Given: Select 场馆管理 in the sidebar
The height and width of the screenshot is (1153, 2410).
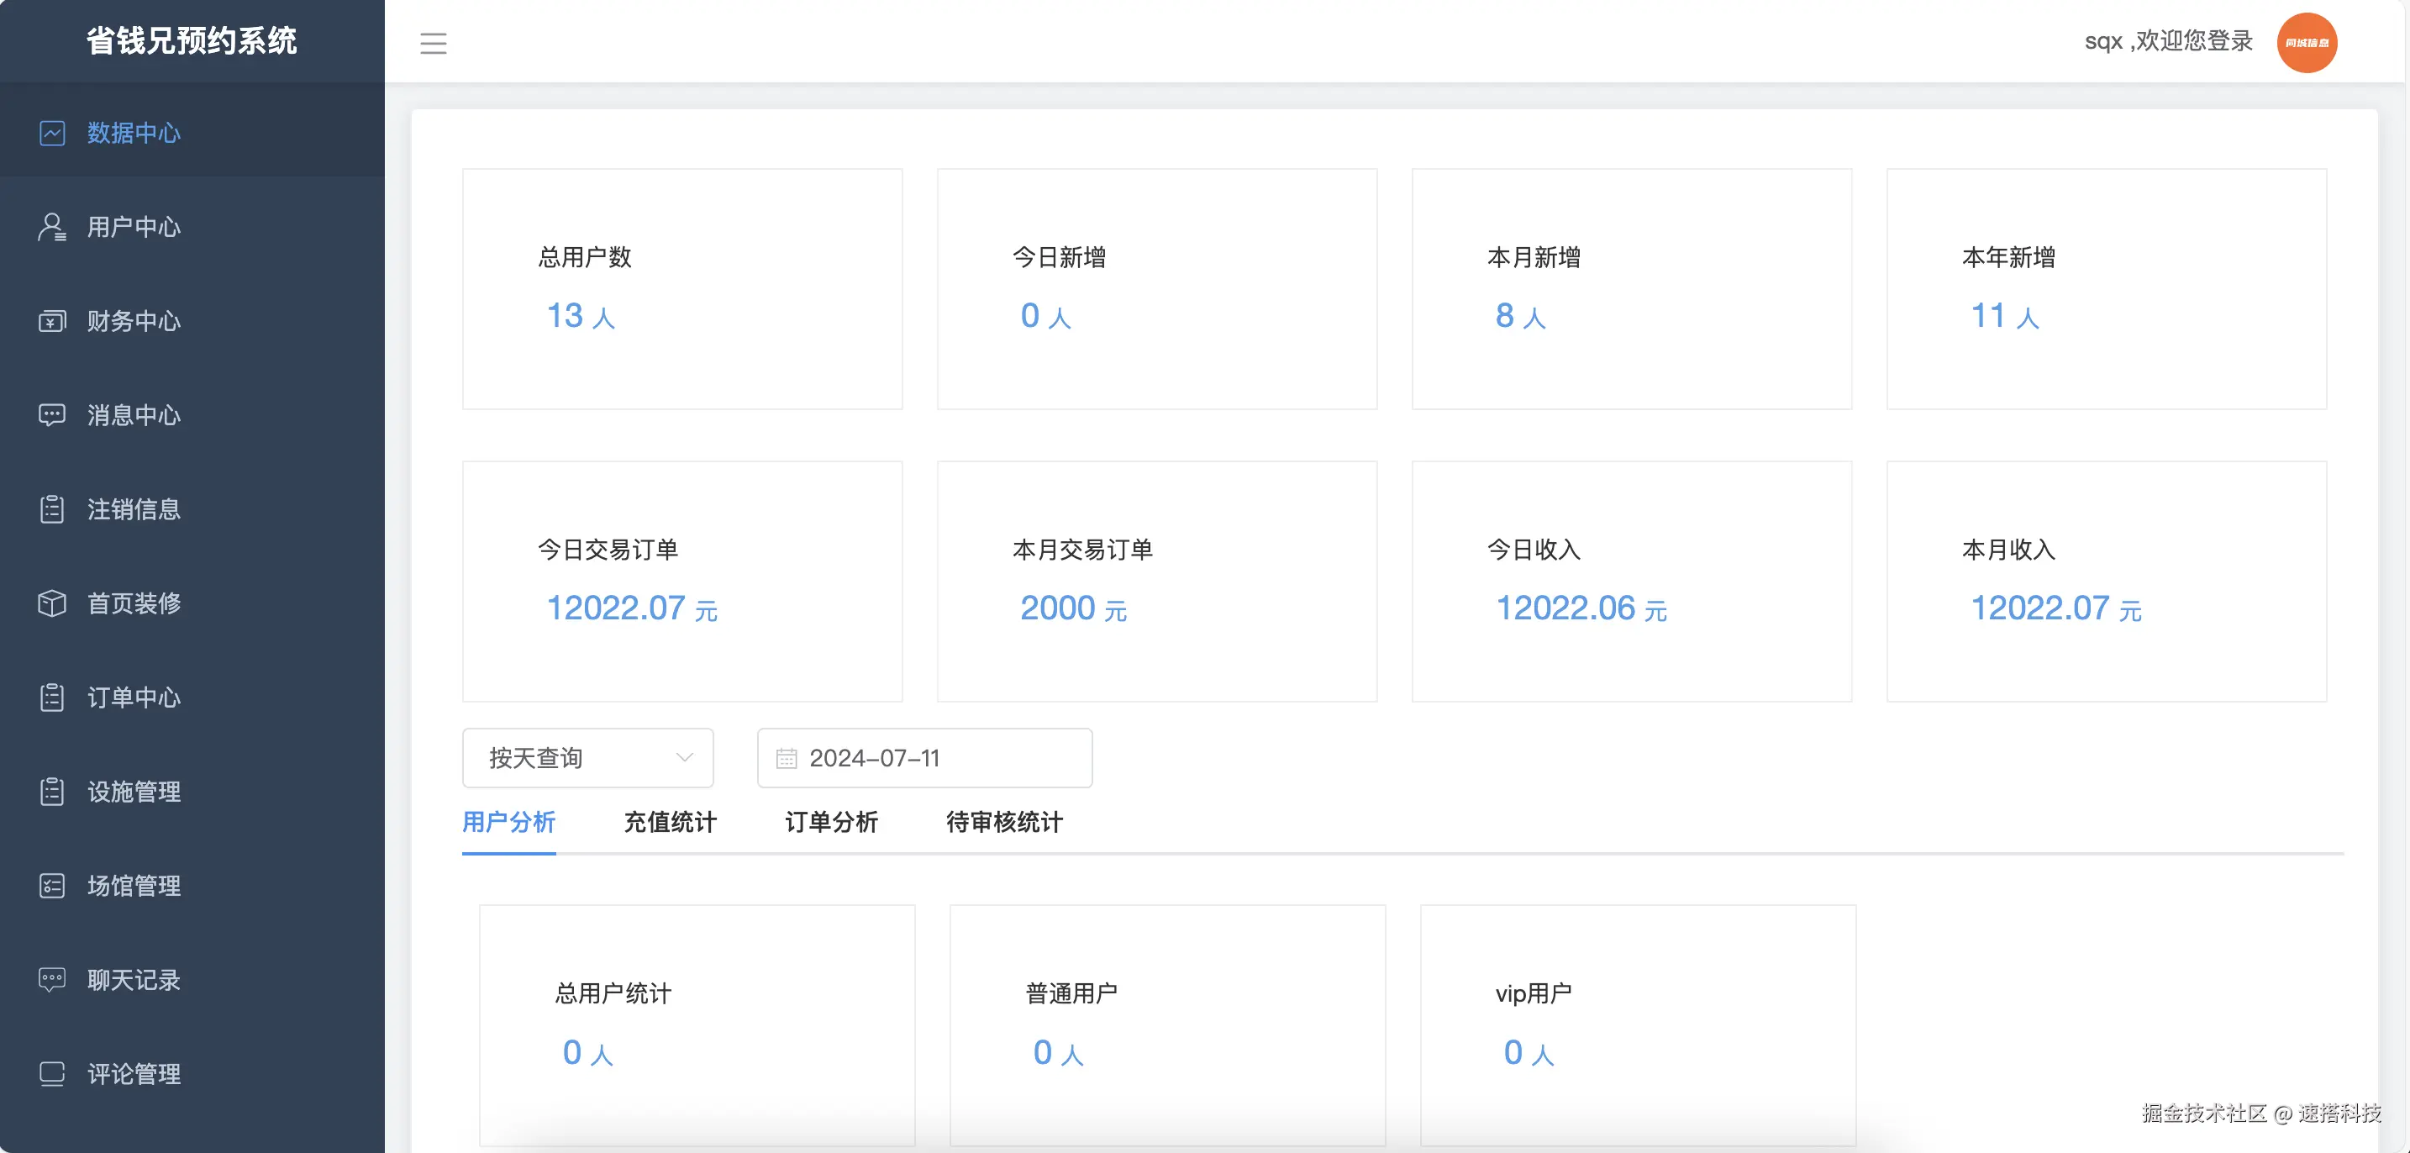Looking at the screenshot, I should pyautogui.click(x=134, y=886).
